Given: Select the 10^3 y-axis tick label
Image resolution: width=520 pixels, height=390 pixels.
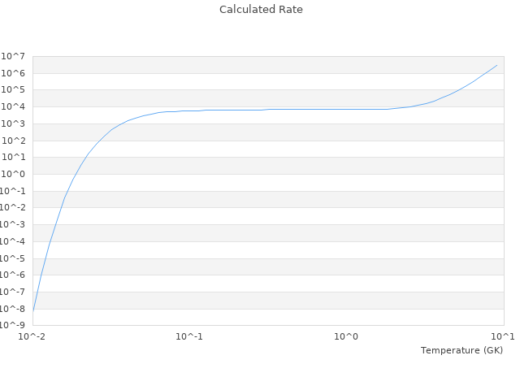Looking at the screenshot, I should point(13,123).
